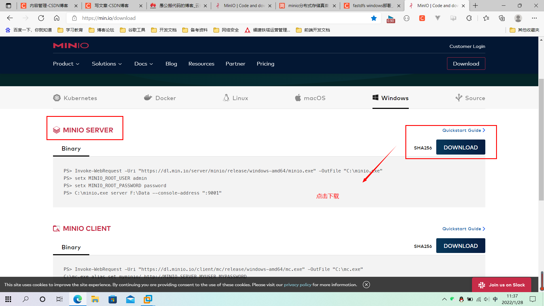Viewport: 544px width, 306px height.
Task: Click the site lock icon in address bar
Action: coord(74,18)
